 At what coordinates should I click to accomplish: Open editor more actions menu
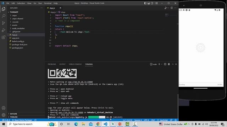point(176,8)
